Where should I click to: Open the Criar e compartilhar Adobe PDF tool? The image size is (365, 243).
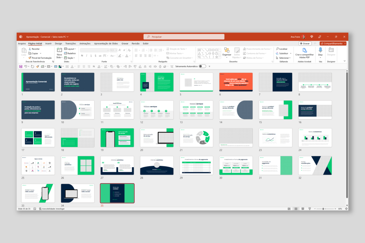coord(305,53)
